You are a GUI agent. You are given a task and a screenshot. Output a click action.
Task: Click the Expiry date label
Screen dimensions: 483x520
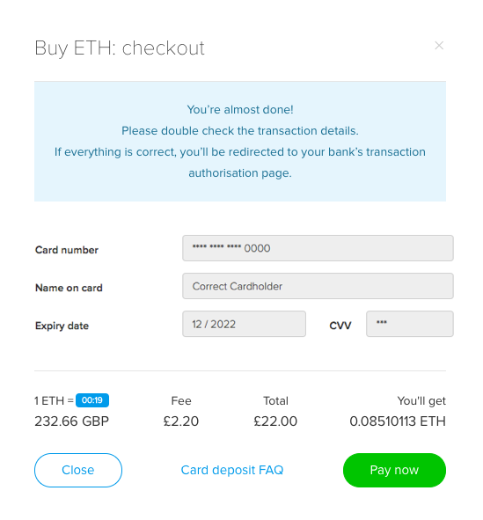coord(62,326)
